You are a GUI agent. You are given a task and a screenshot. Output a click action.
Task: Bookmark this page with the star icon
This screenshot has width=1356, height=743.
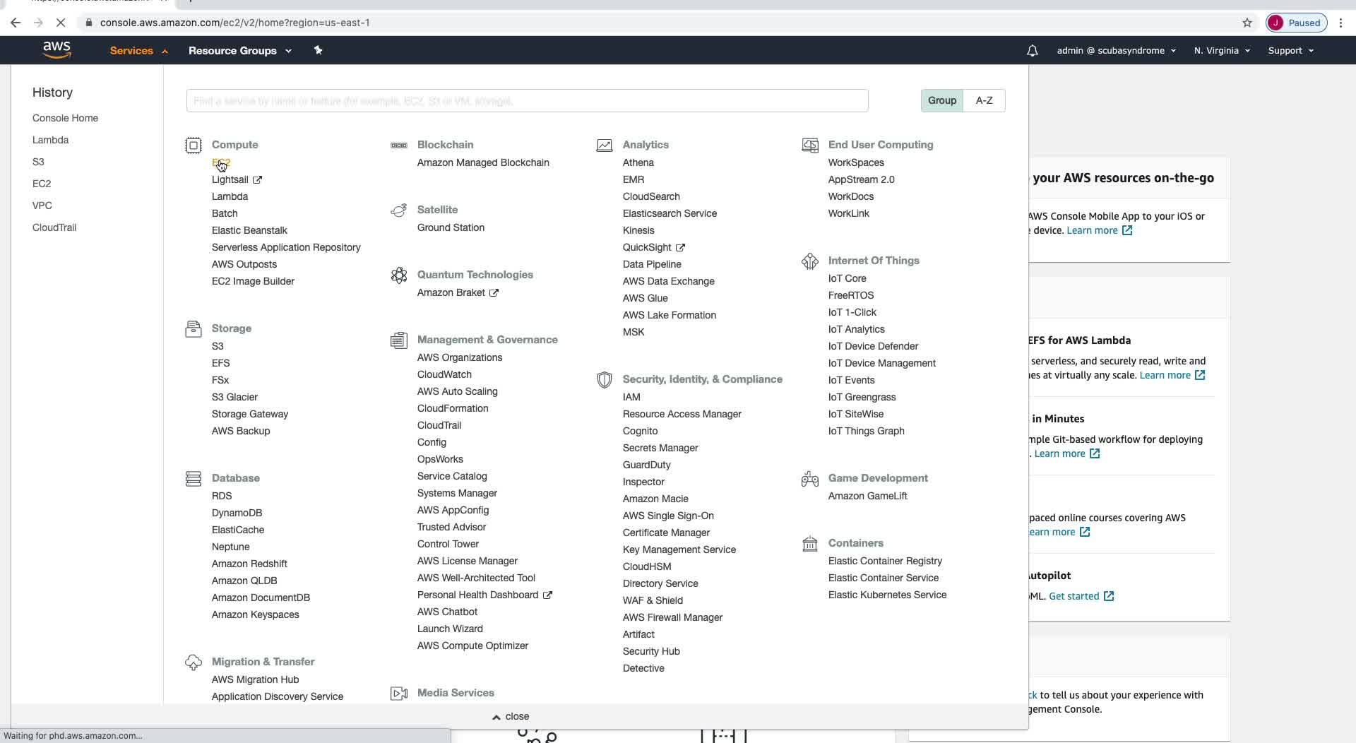pyautogui.click(x=1247, y=23)
